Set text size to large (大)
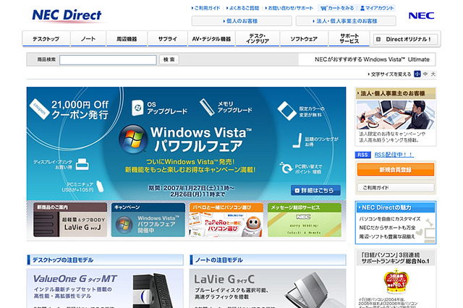Viewport: 463px width, 308px height. tap(433, 74)
